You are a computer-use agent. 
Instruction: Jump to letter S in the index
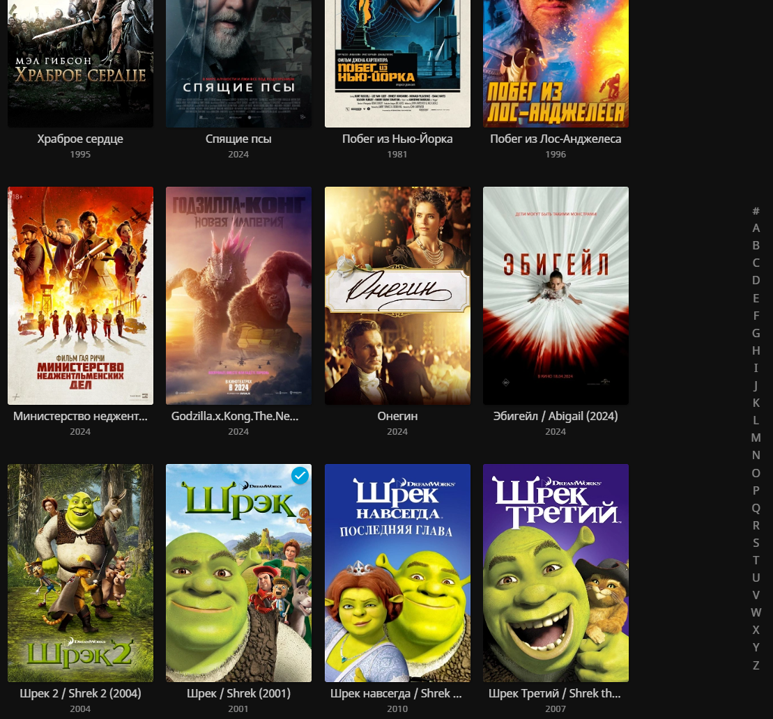coord(756,543)
